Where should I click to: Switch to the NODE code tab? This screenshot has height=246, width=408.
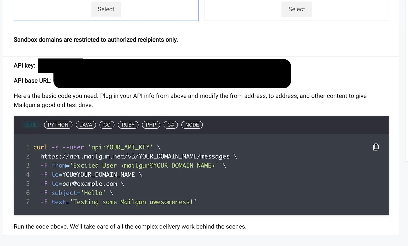tap(192, 125)
